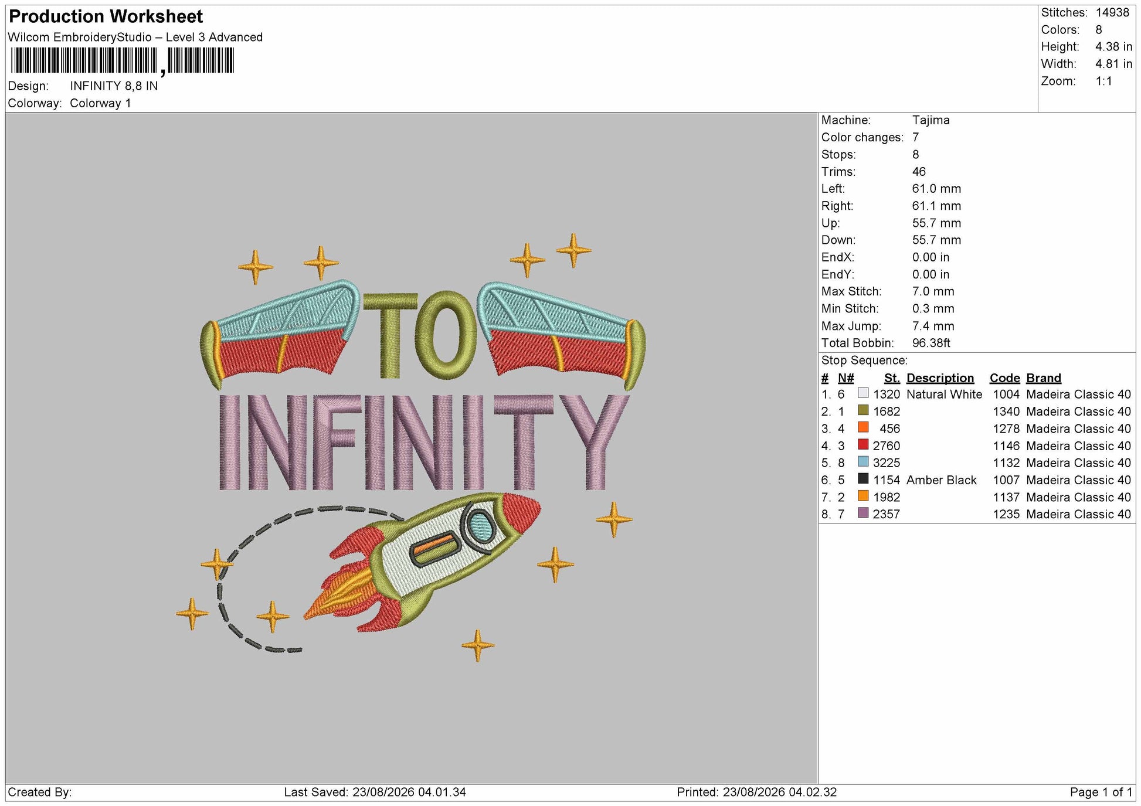Click the Min Stitch value '0.3 mm'
The height and width of the screenshot is (806, 1141).
pyautogui.click(x=933, y=308)
